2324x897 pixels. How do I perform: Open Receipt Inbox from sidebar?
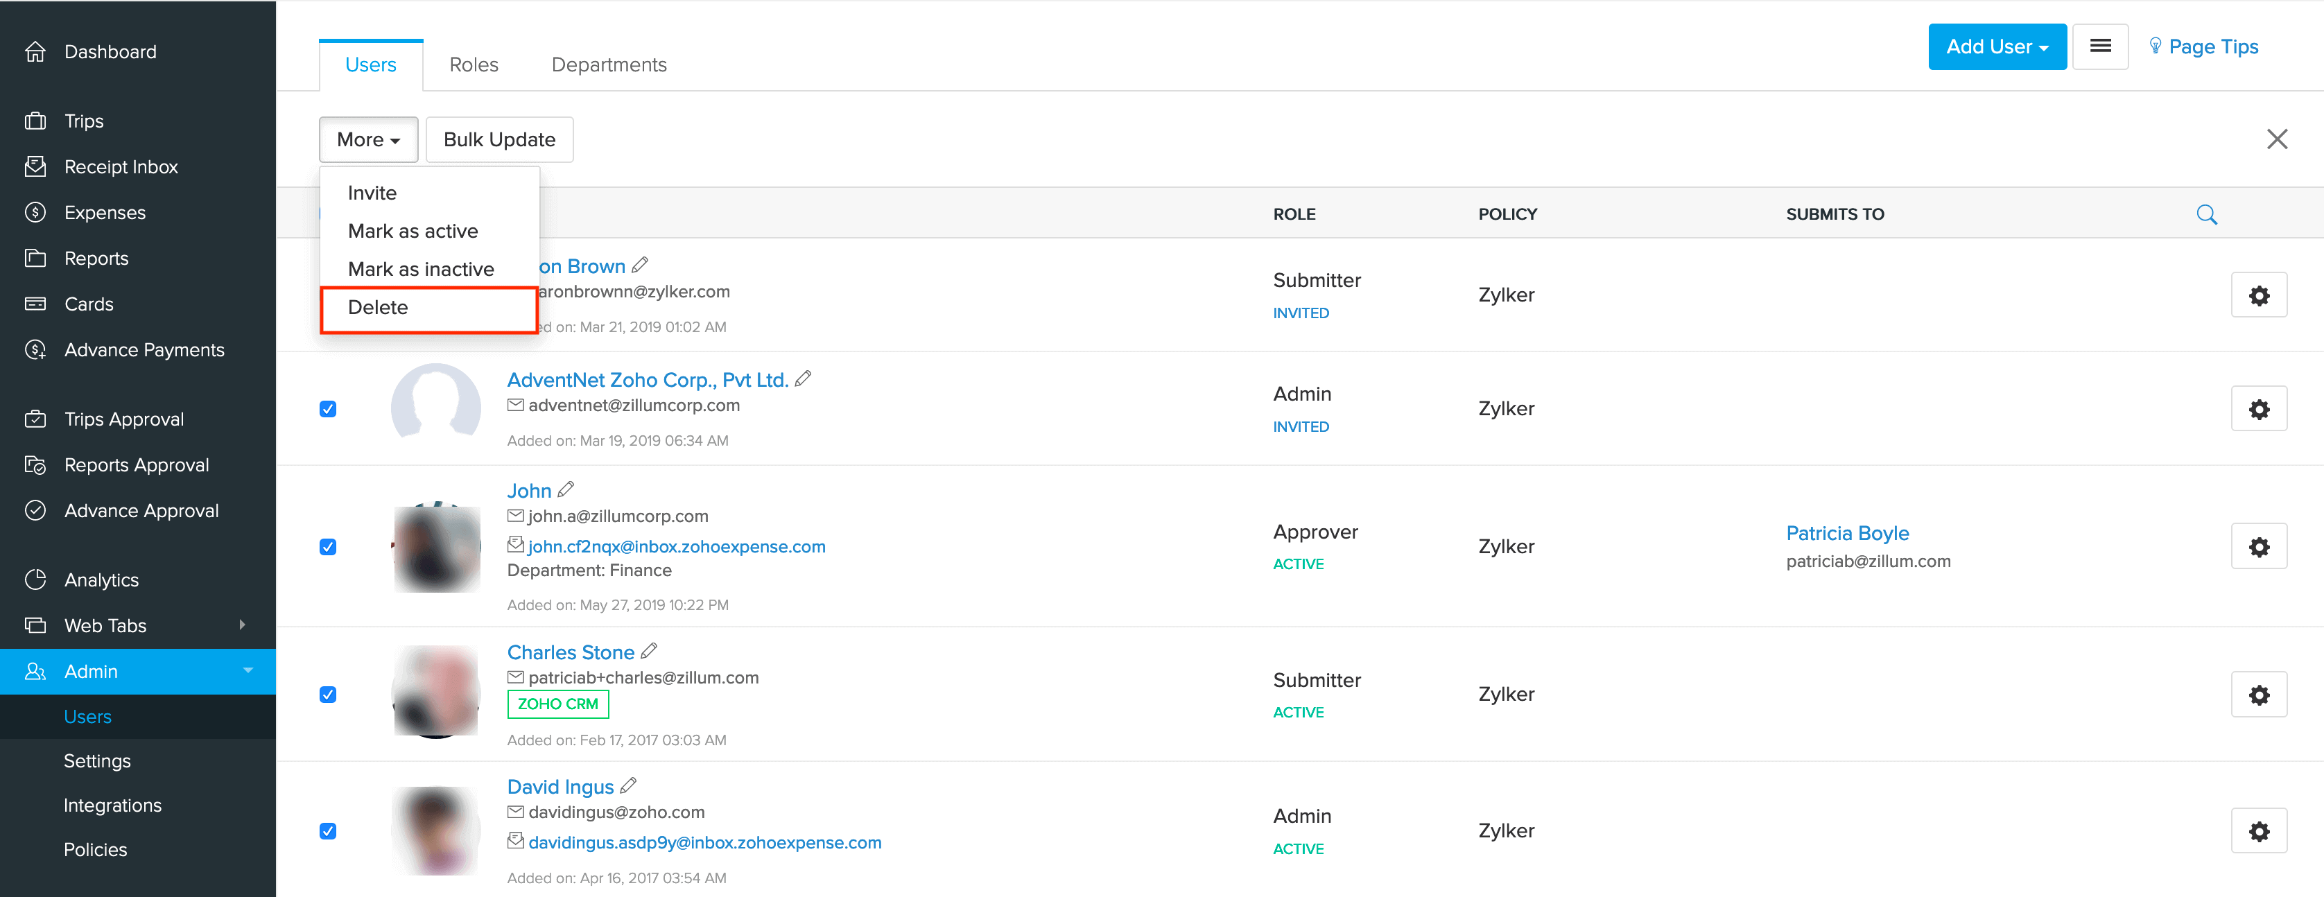(121, 167)
